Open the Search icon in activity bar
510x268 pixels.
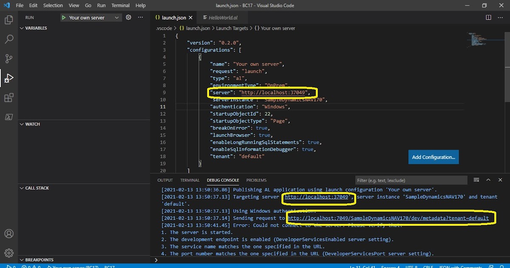pos(9,39)
